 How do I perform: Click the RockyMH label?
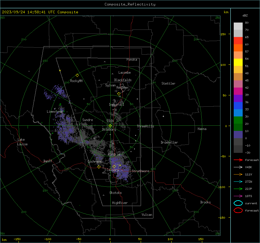click(x=76, y=81)
